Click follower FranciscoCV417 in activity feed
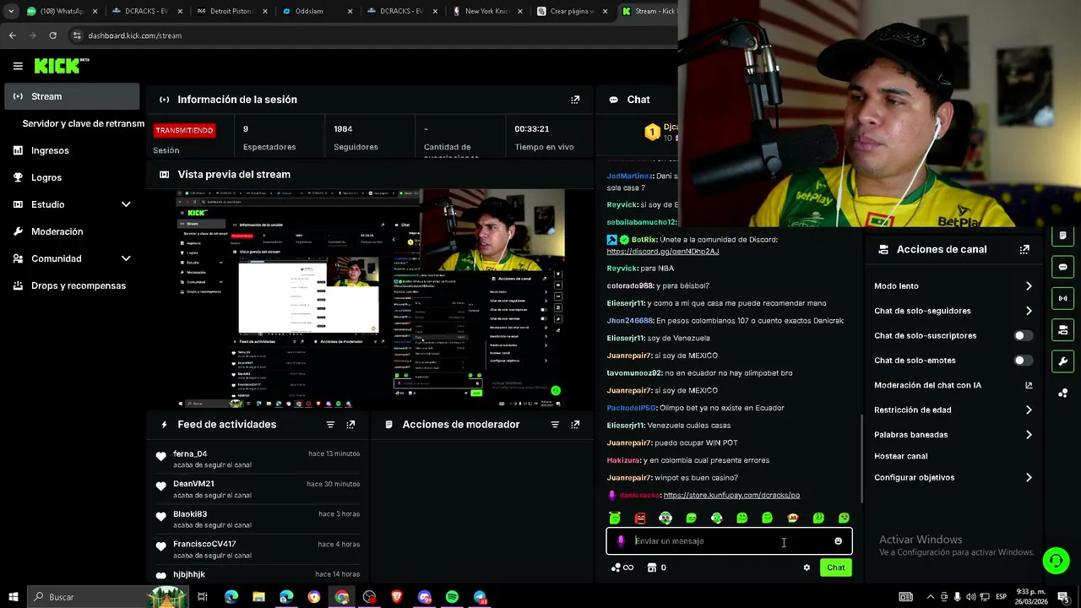This screenshot has height=608, width=1081. click(x=204, y=545)
